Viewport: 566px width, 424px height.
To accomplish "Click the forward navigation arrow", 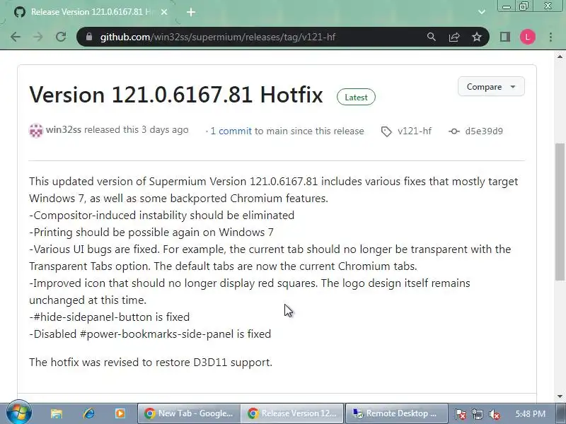I will (x=38, y=37).
